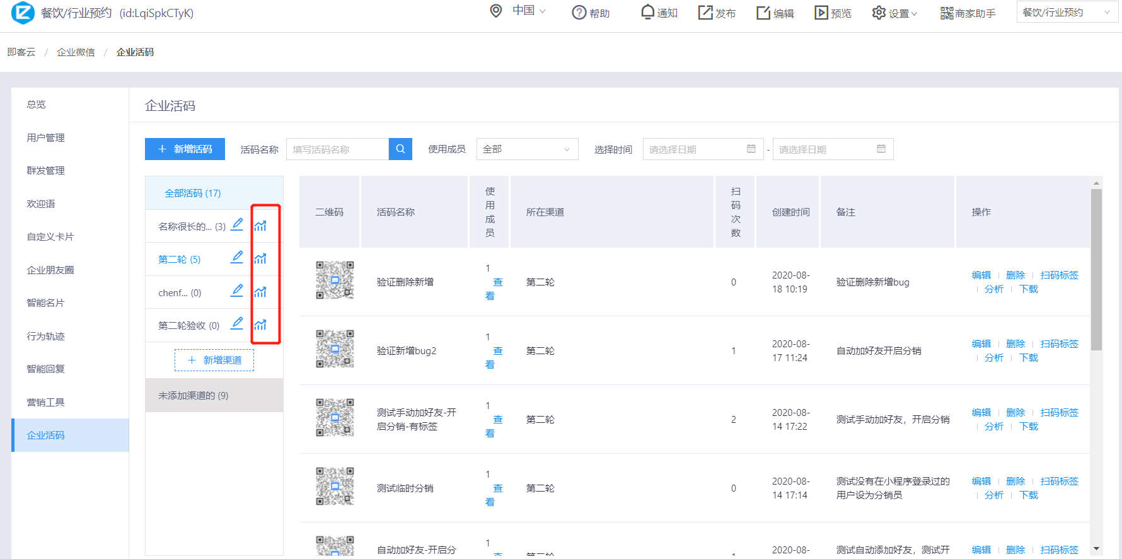Open analytics chart for chenf... channel
1122x559 pixels.
click(x=260, y=292)
